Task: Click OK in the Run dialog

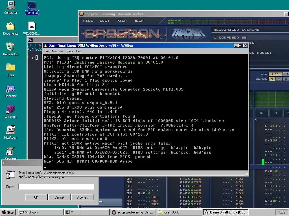Action: [x=36, y=197]
